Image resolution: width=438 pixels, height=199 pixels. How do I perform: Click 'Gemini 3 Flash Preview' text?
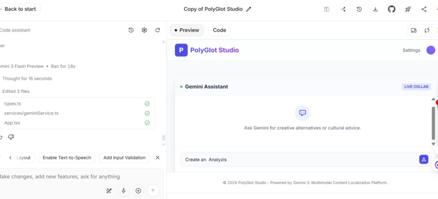click(22, 66)
